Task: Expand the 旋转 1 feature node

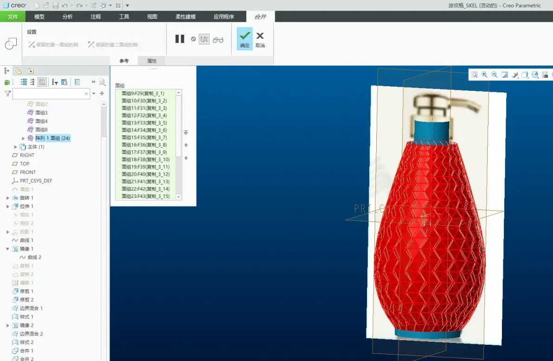Action: coord(8,198)
